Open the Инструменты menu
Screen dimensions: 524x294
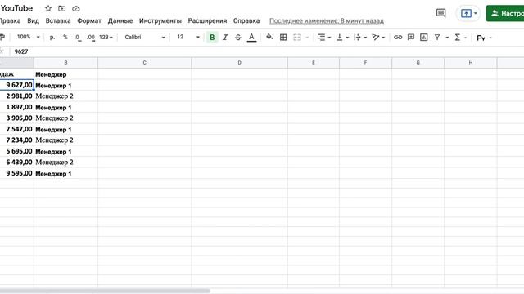160,20
